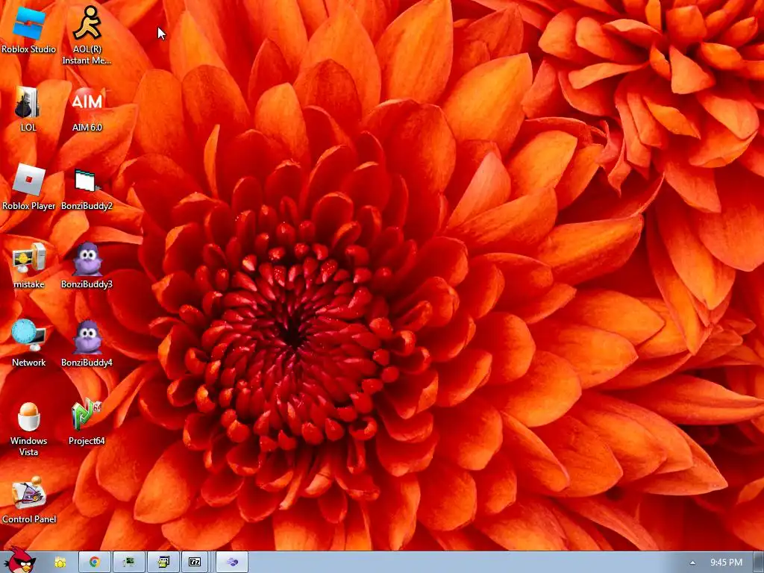
Task: Select the BonziBuddy2 desktop icon
Action: pyautogui.click(x=87, y=189)
